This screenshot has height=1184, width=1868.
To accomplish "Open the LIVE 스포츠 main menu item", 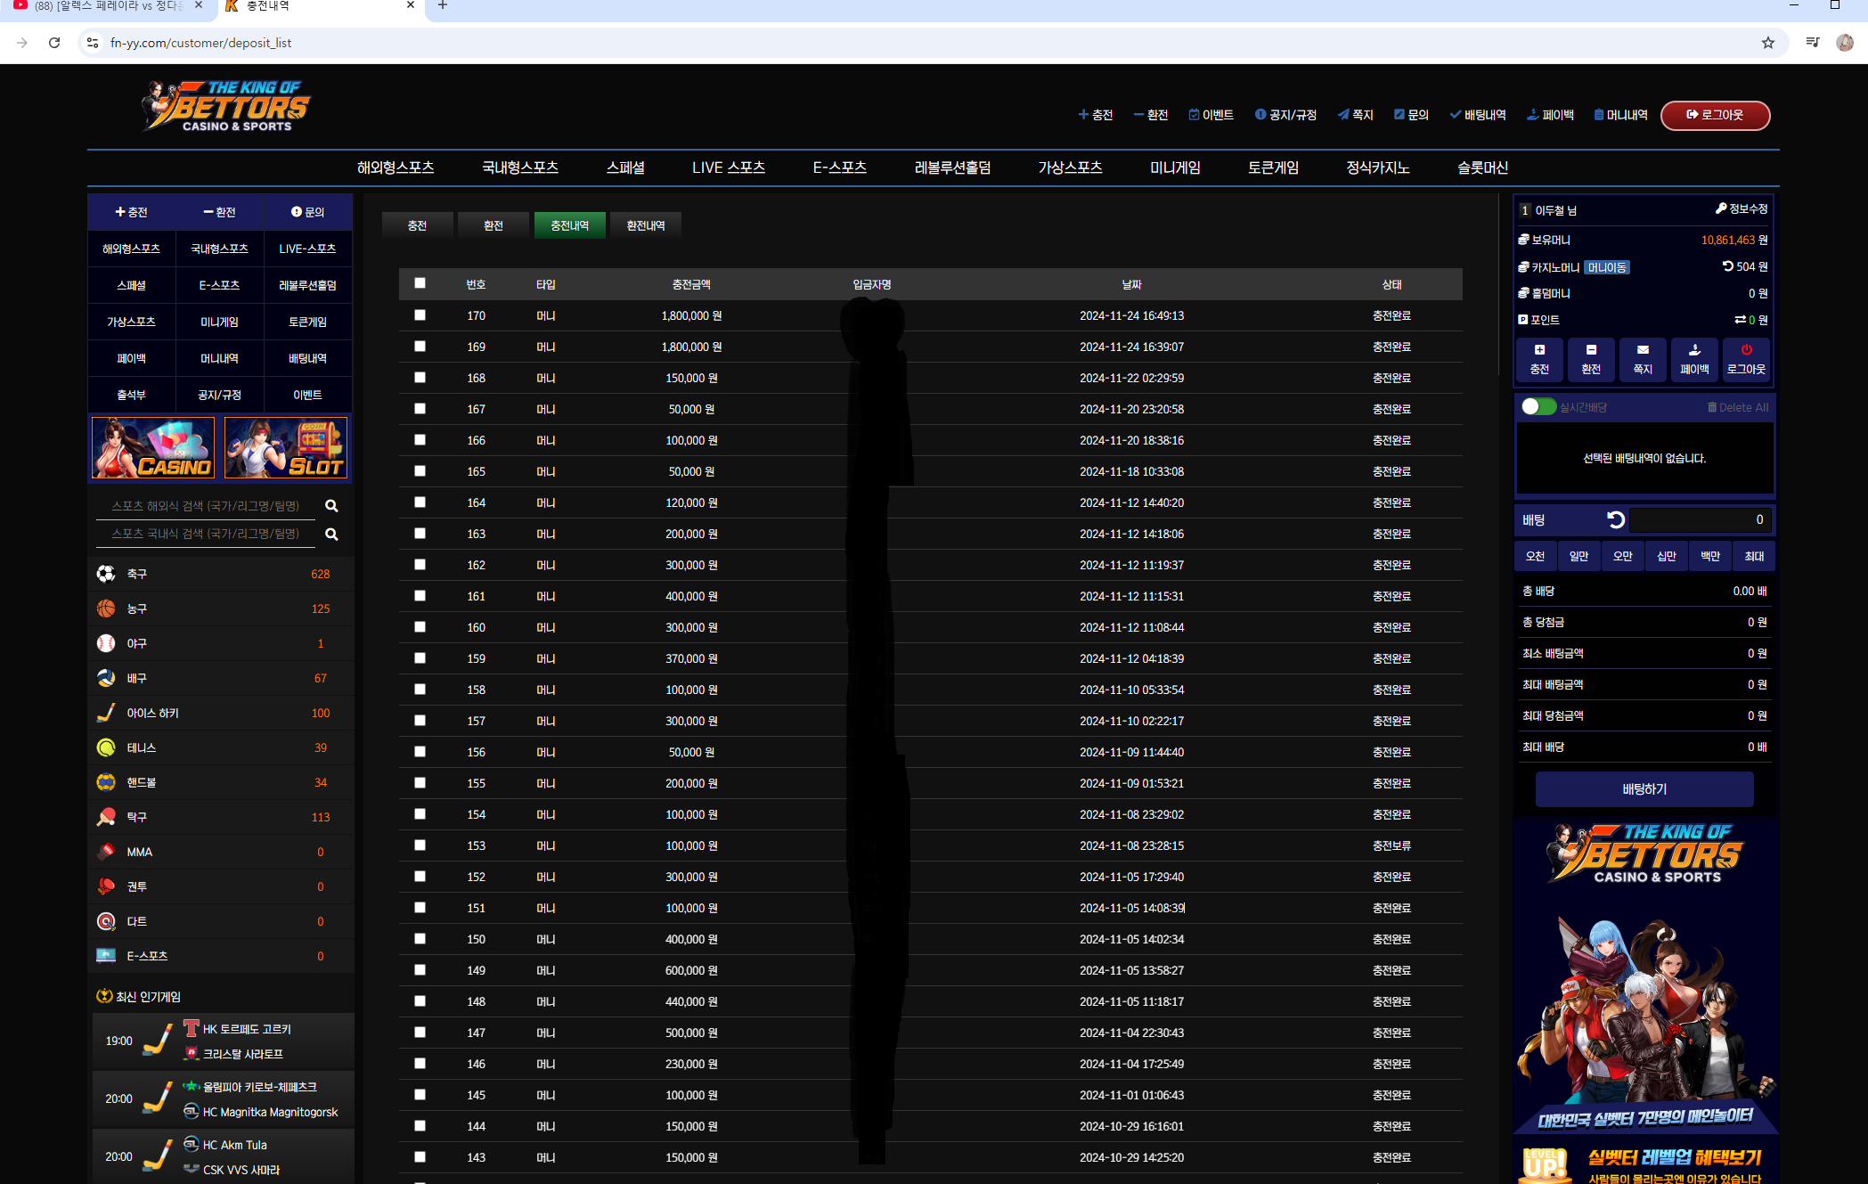I will pyautogui.click(x=728, y=167).
